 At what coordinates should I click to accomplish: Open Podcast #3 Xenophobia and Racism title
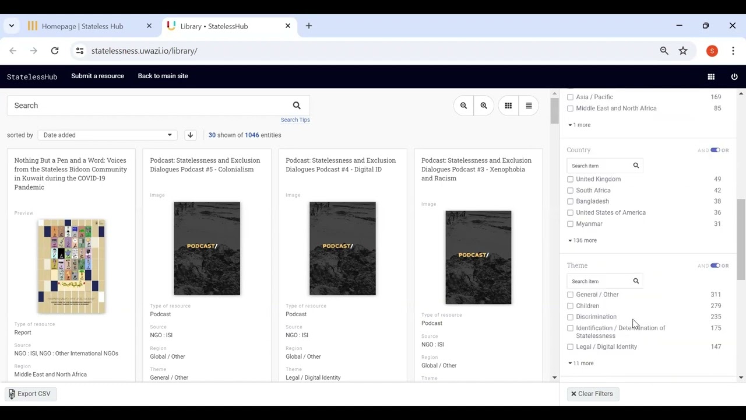tap(477, 169)
